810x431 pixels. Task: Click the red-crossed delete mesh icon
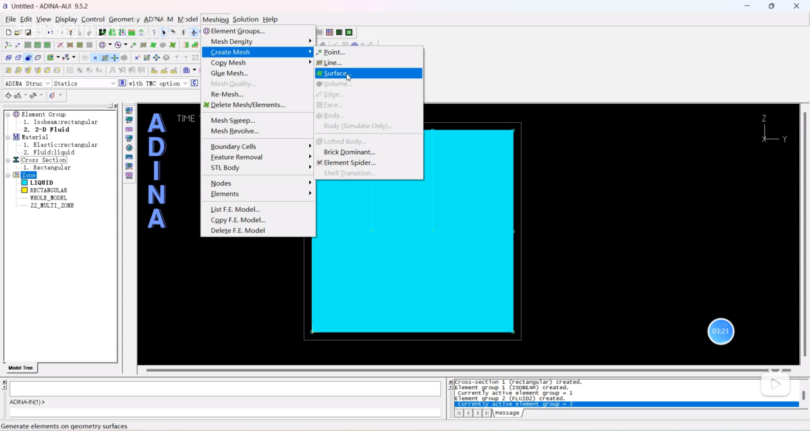point(172,45)
